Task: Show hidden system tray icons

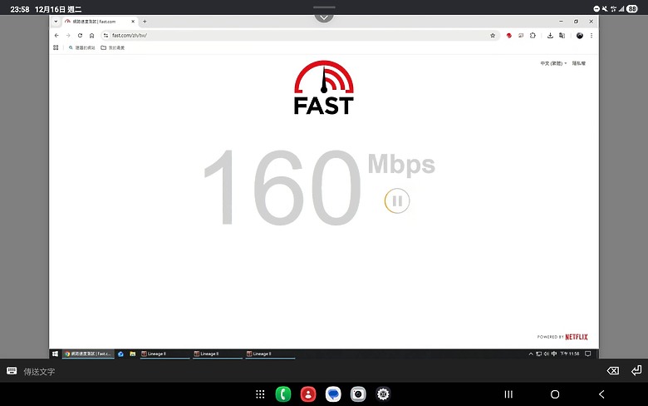Action: 531,354
